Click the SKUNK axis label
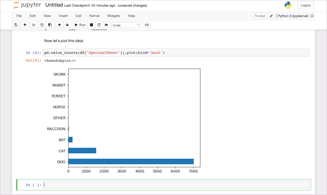The width and height of the screenshot is (327, 195). [x=59, y=74]
